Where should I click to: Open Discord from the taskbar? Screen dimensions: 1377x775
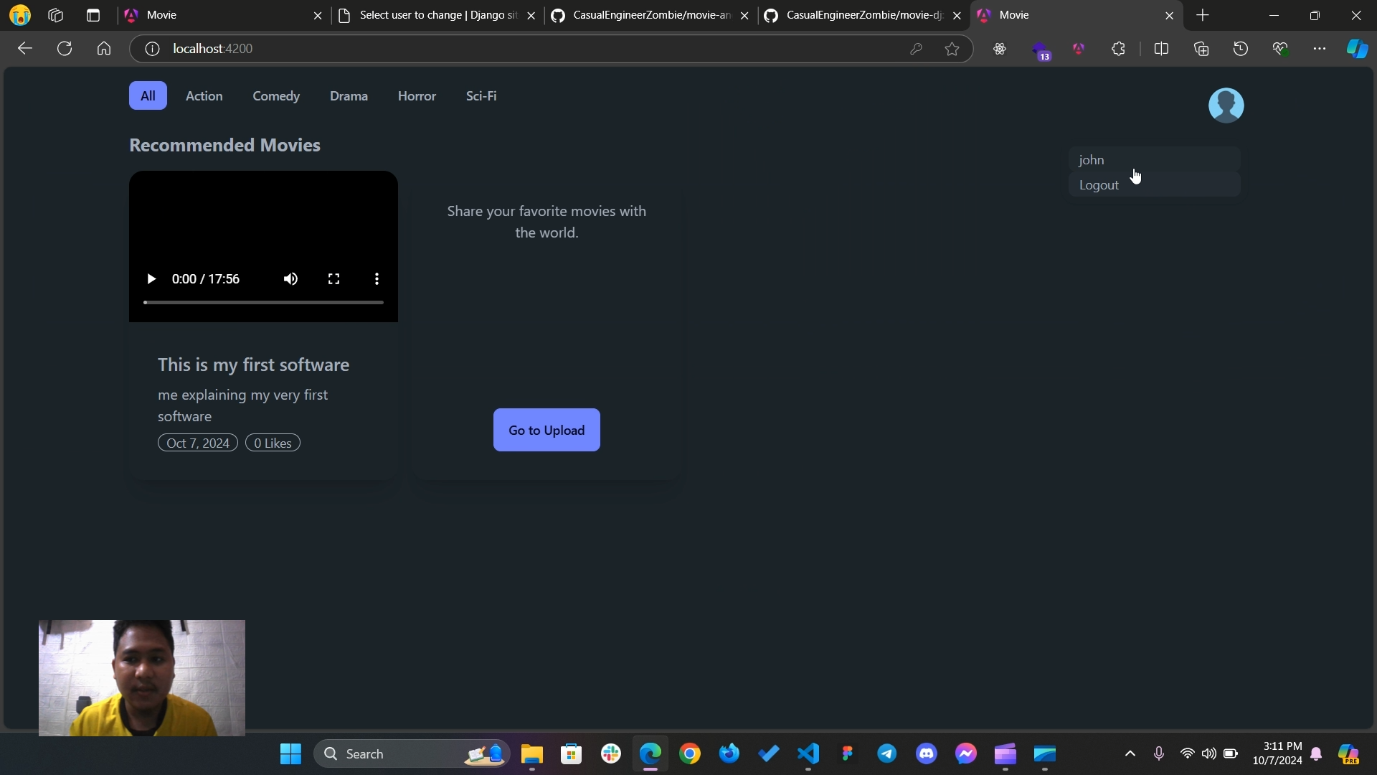[x=927, y=754]
